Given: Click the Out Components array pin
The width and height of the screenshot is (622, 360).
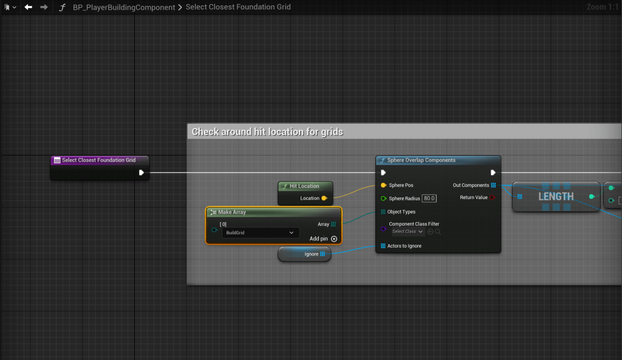Looking at the screenshot, I should 493,185.
